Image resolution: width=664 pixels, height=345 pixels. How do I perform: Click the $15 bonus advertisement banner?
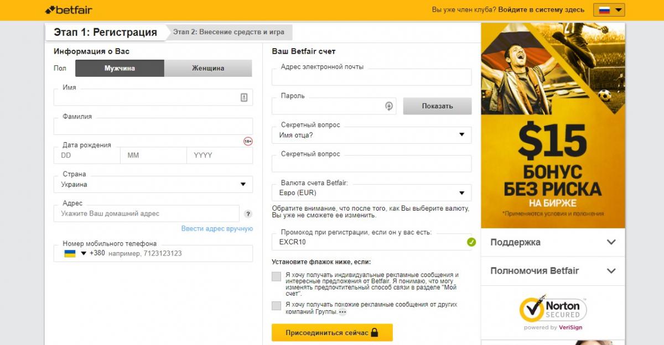click(553, 126)
